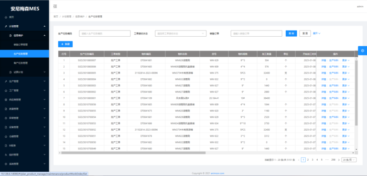Click the document icon beside 信息维护
The image size is (367, 176).
pyautogui.click(x=11, y=35)
